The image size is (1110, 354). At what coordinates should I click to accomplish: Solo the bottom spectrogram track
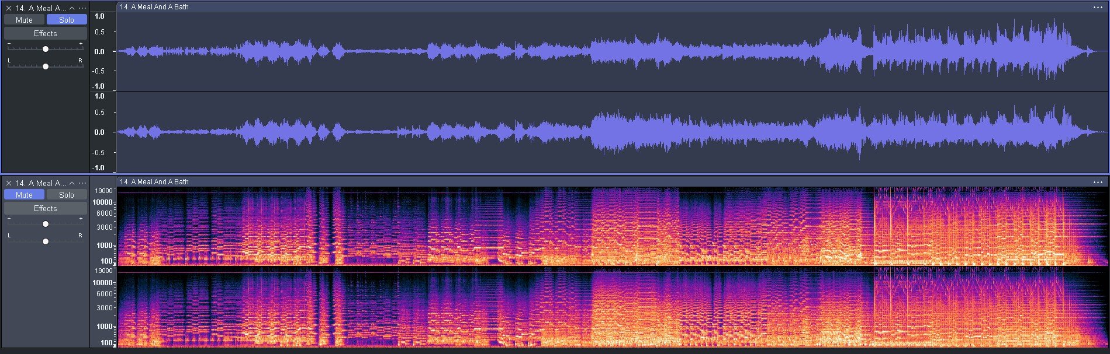[67, 195]
